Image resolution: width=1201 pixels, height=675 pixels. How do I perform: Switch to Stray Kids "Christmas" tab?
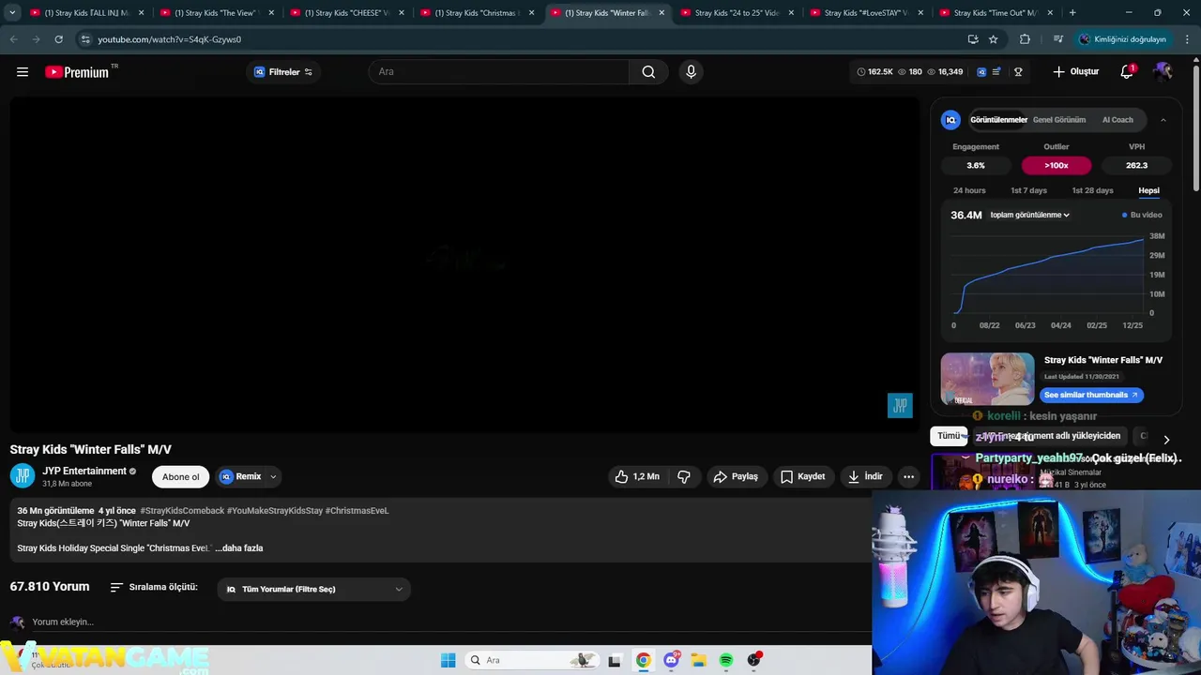point(479,13)
